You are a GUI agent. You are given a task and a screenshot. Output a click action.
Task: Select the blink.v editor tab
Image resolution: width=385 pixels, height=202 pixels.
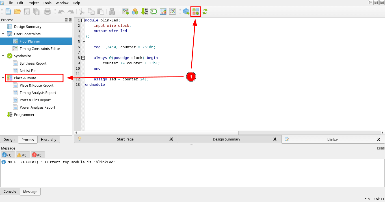[333, 139]
